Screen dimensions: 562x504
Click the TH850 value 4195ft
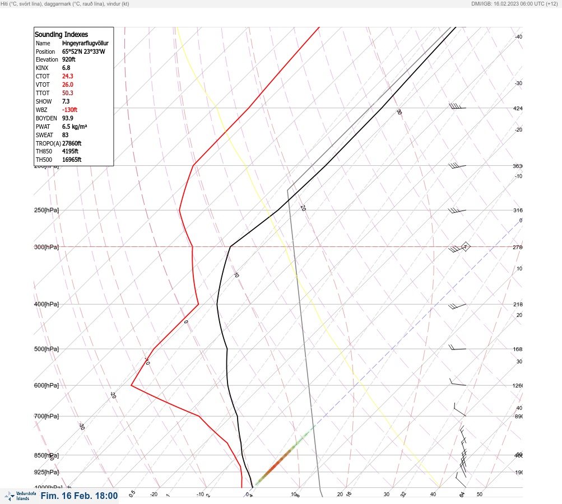(70, 151)
